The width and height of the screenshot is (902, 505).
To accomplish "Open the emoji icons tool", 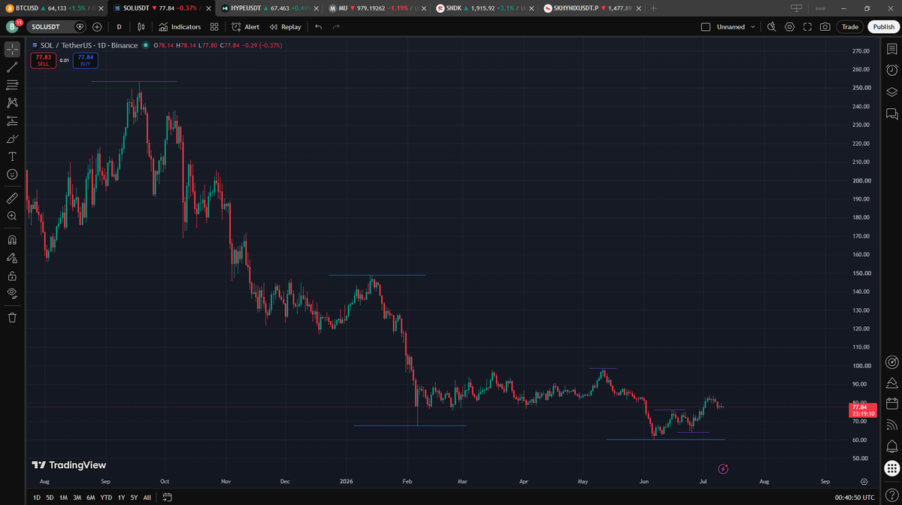I will click(12, 174).
